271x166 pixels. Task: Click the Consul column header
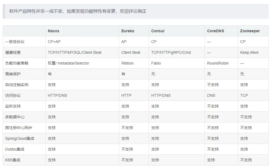(158, 31)
